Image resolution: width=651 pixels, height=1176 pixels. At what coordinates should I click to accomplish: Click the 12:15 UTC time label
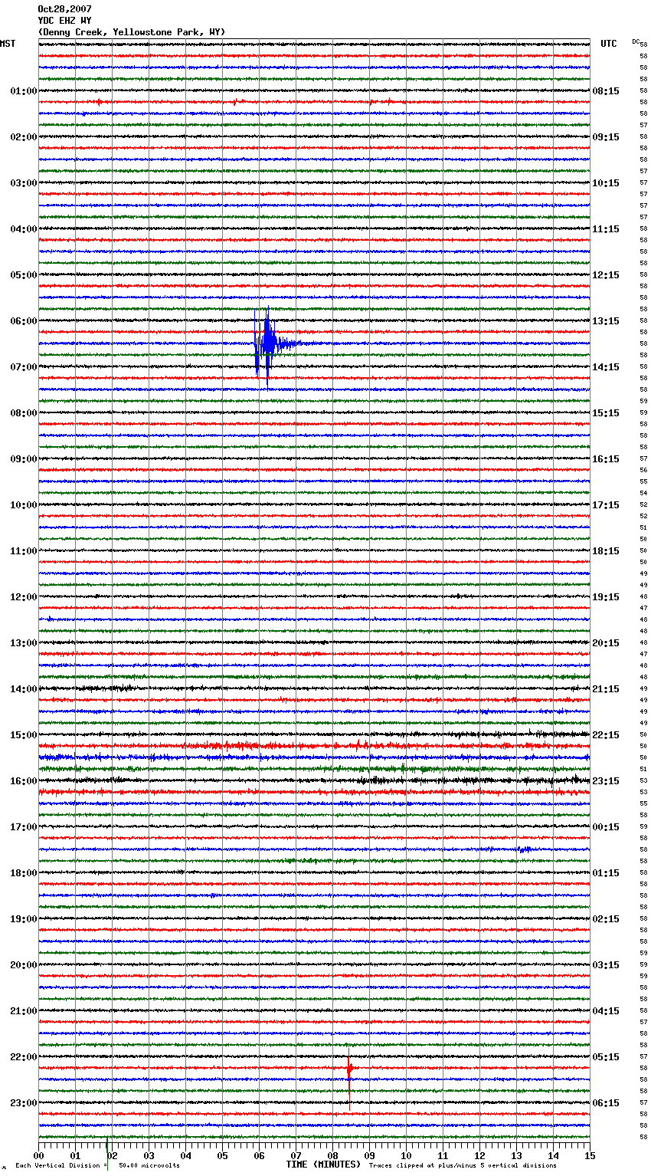606,275
